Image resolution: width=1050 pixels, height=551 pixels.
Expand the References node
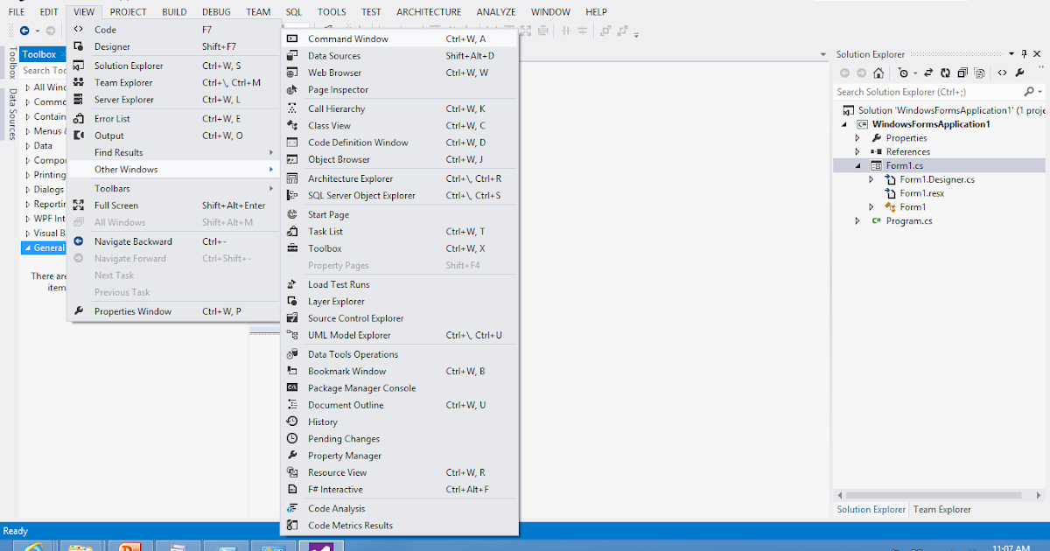(x=858, y=151)
